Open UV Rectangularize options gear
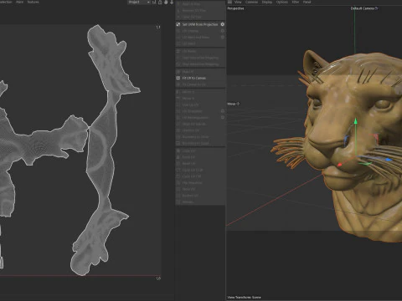 coord(223,117)
